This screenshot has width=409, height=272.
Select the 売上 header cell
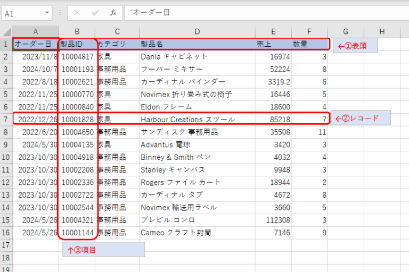point(273,44)
